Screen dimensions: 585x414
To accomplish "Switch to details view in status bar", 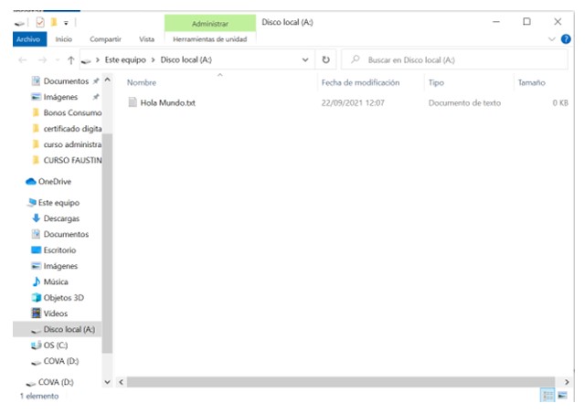I will pos(548,395).
